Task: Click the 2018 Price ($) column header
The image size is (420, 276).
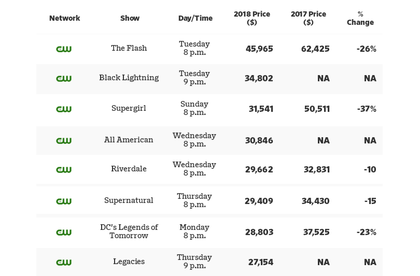Action: (252, 18)
